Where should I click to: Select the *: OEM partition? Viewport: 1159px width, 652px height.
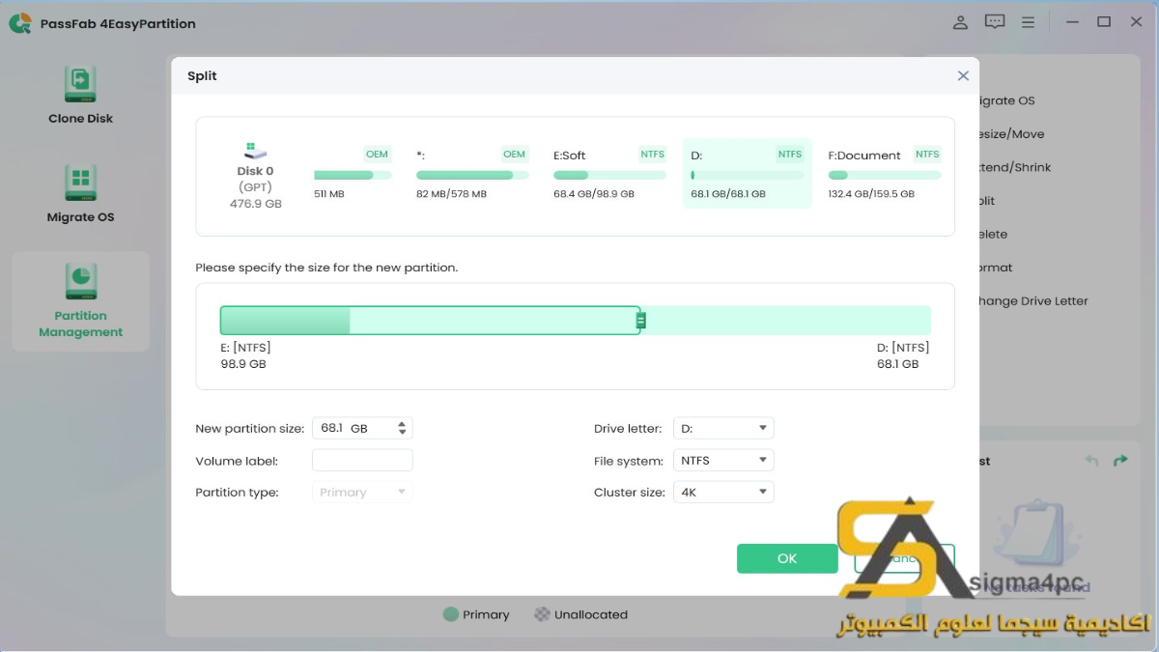[x=472, y=174]
